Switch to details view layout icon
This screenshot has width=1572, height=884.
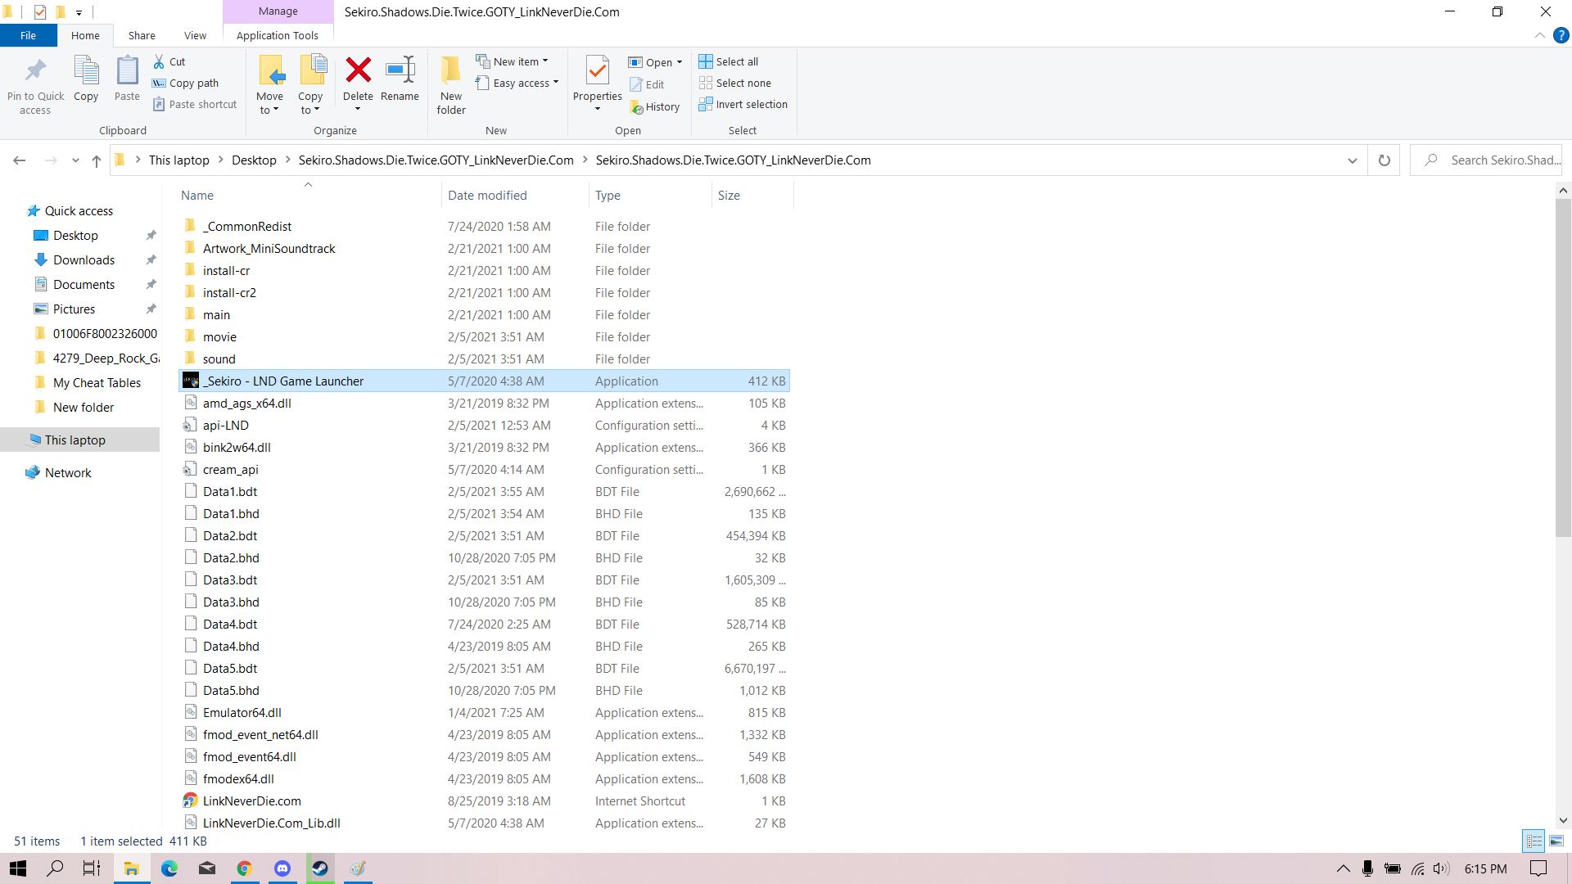[1534, 841]
